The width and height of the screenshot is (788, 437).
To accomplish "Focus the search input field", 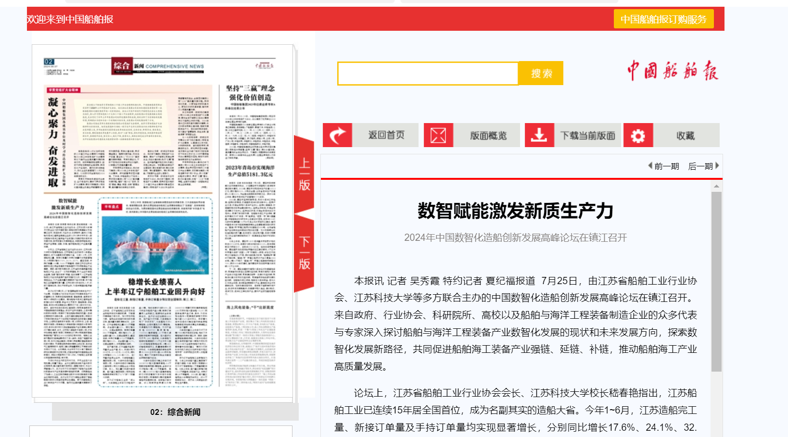I will click(428, 74).
